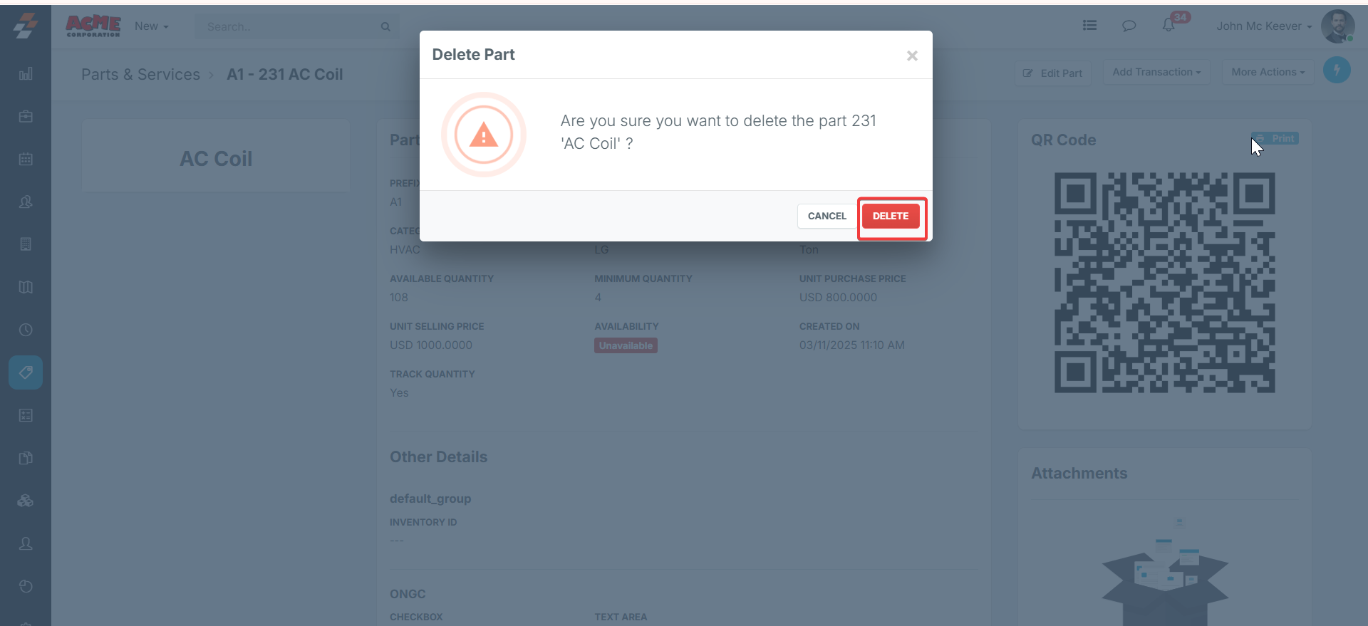
Task: Click the Print button on QR Code
Action: click(x=1275, y=138)
